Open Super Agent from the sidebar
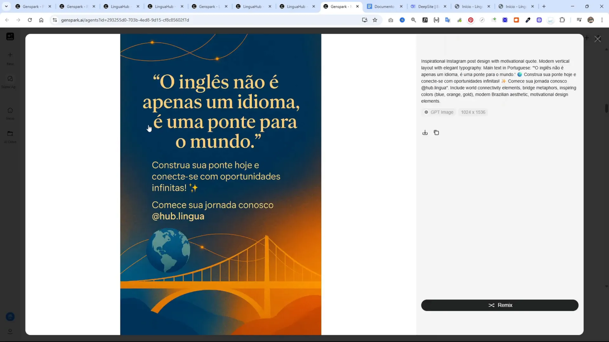Viewport: 609px width, 342px height. tap(10, 81)
